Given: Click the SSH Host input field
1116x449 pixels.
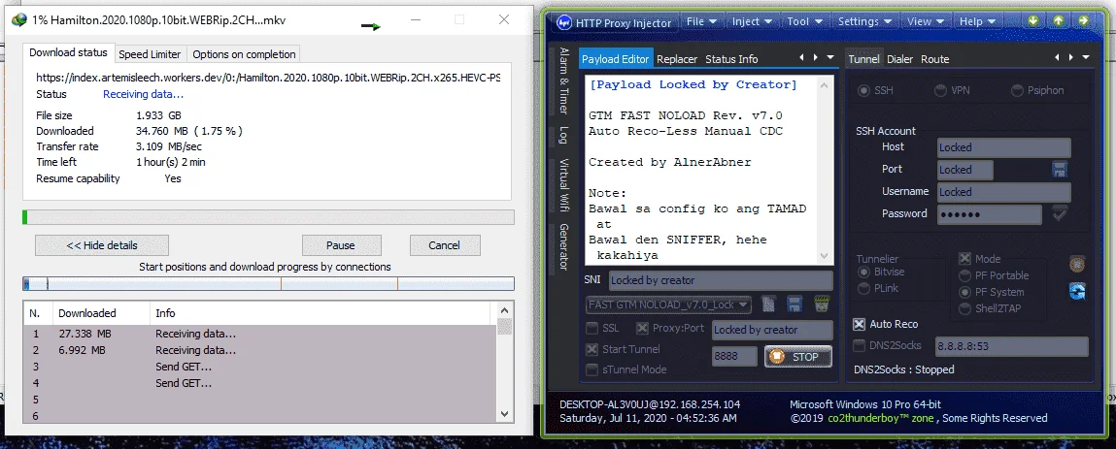Looking at the screenshot, I should (x=1003, y=147).
